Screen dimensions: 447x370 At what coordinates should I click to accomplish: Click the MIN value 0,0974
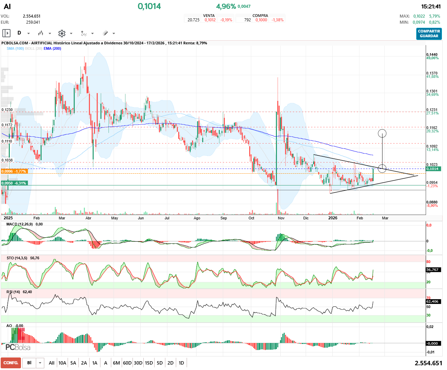click(419, 22)
